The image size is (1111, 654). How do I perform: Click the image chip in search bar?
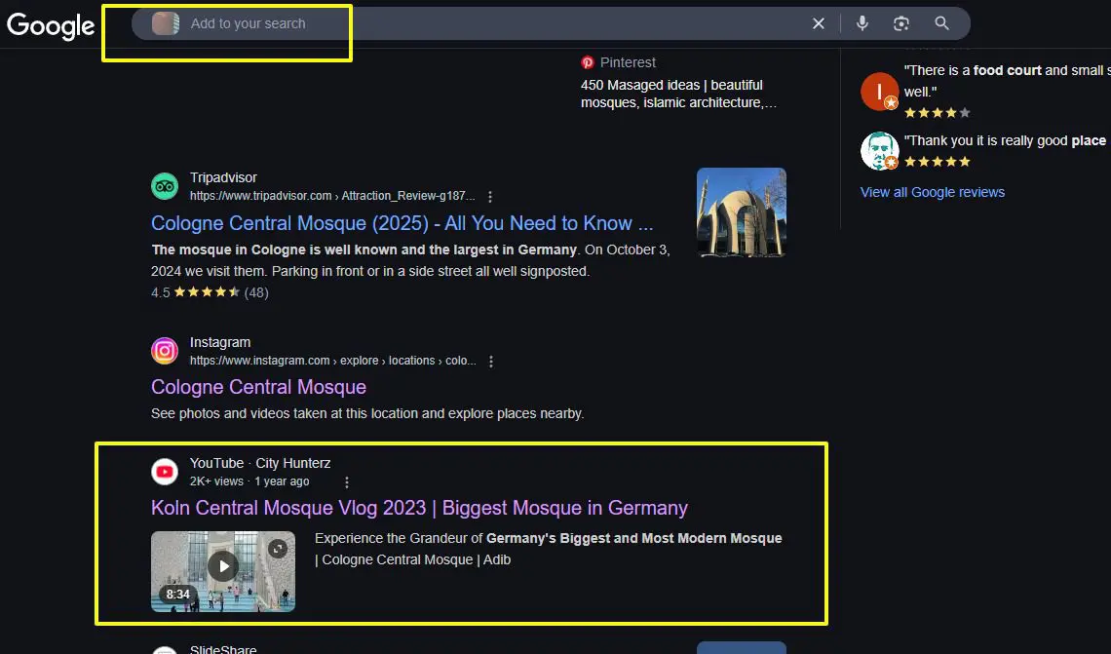point(166,23)
